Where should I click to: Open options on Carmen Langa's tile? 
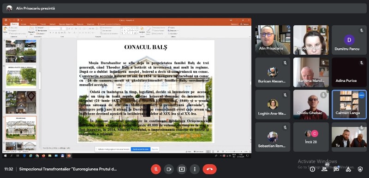[x=362, y=95]
